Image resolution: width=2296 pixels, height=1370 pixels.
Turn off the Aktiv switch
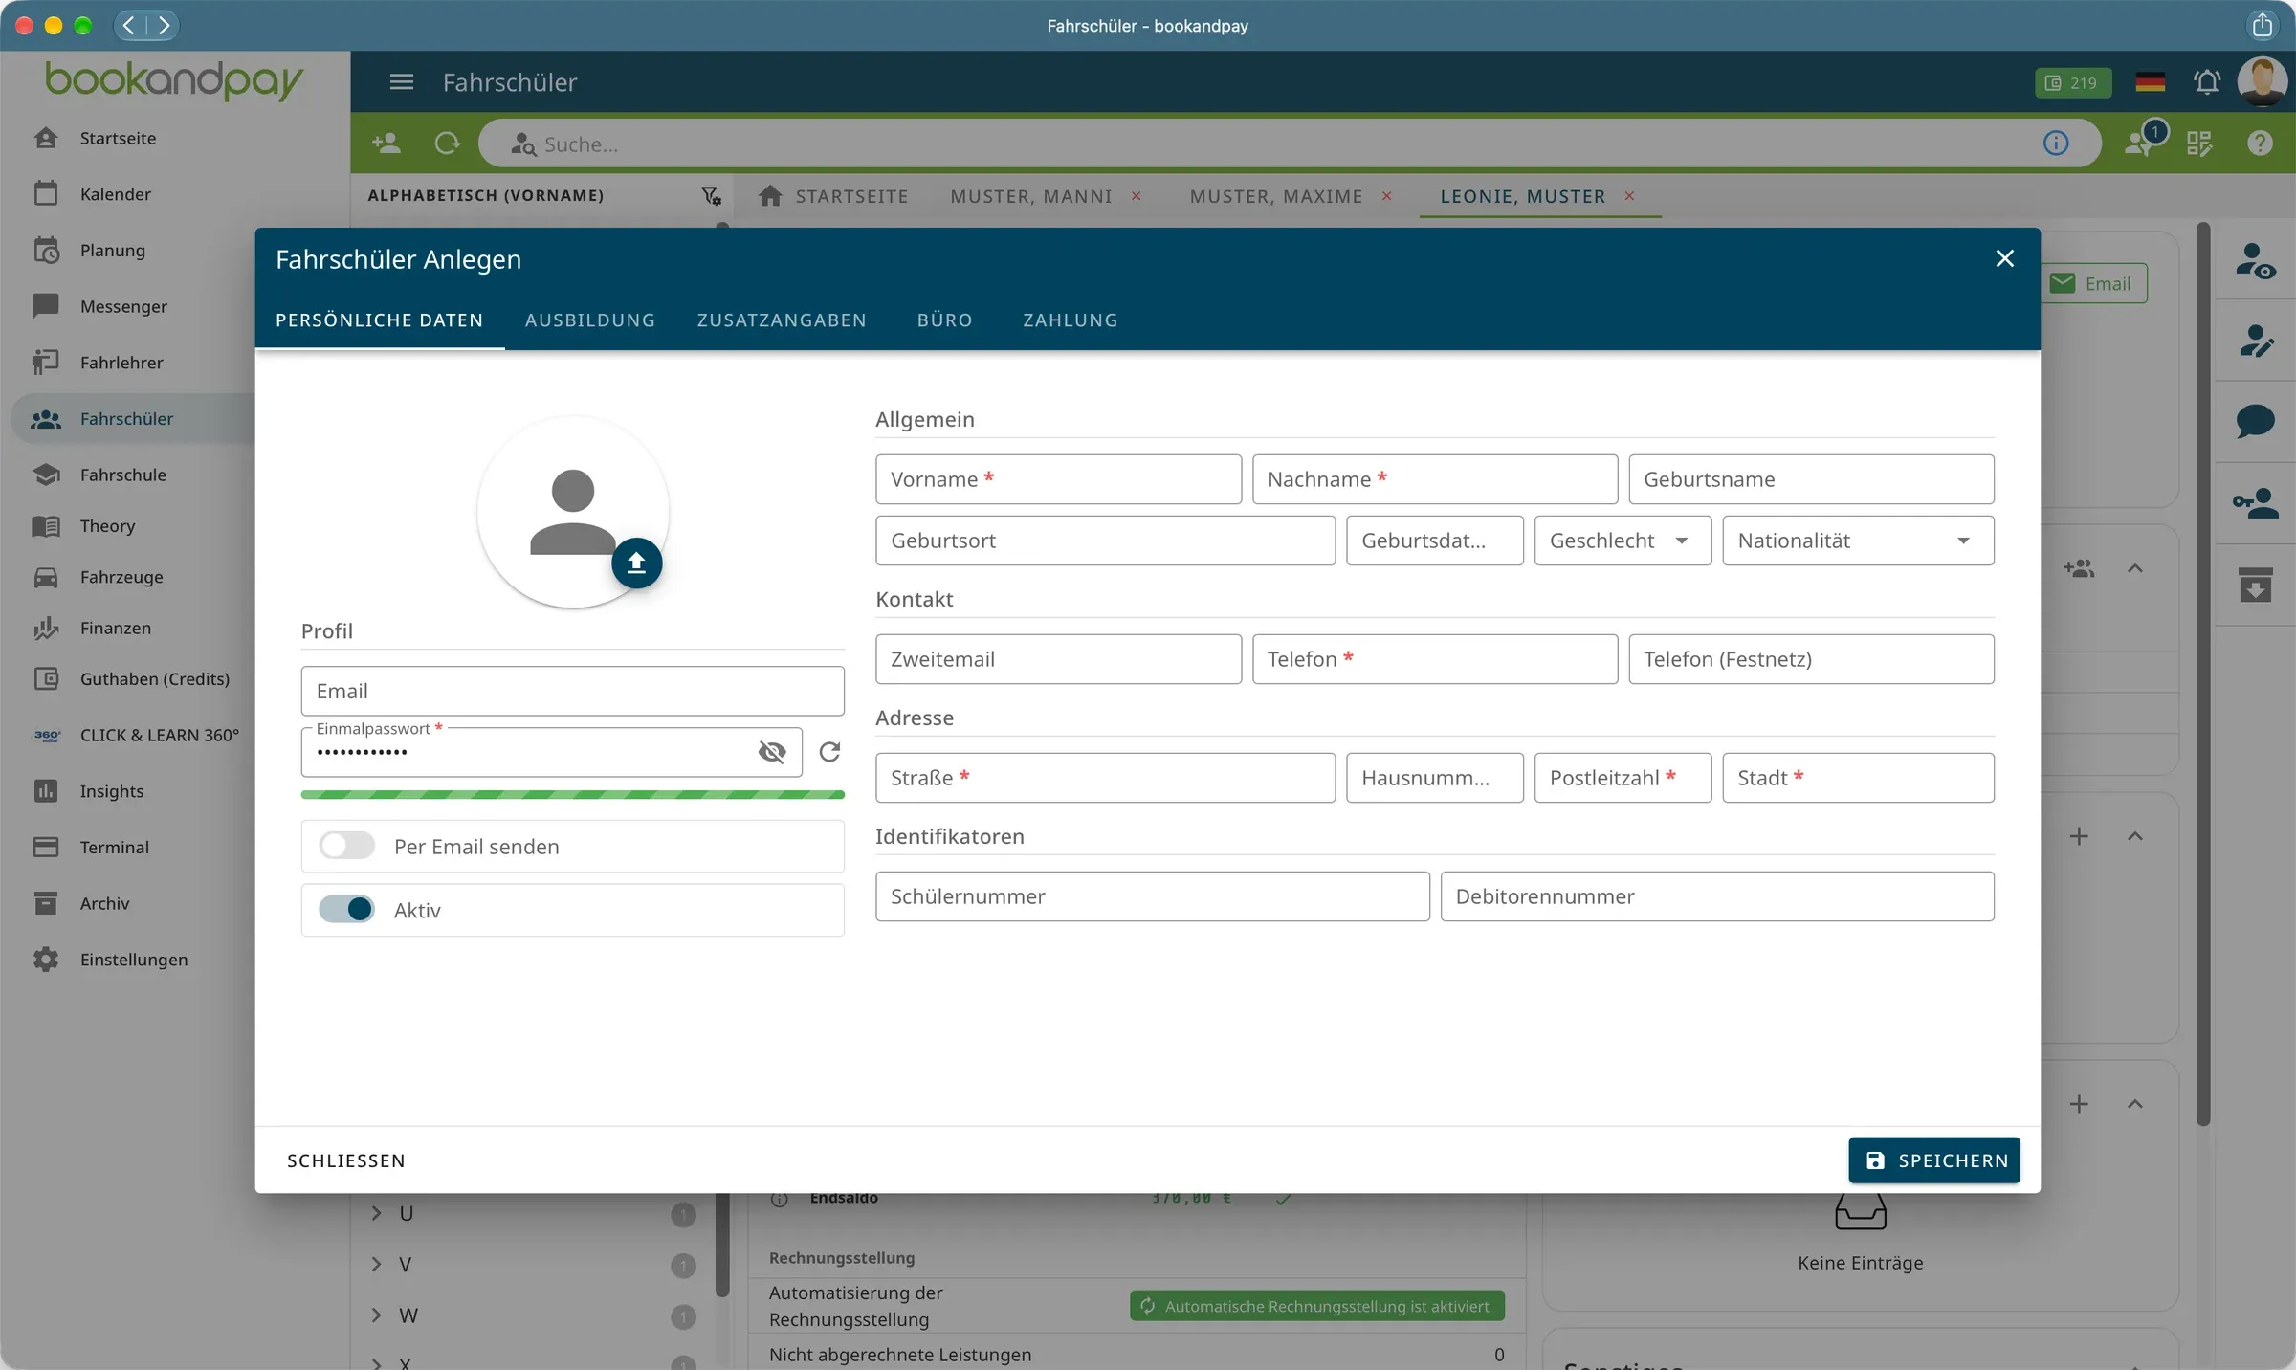[x=346, y=909]
